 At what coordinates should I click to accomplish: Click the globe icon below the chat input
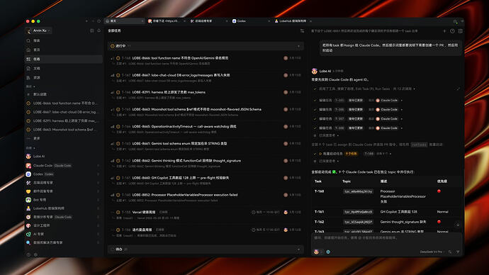(328, 252)
